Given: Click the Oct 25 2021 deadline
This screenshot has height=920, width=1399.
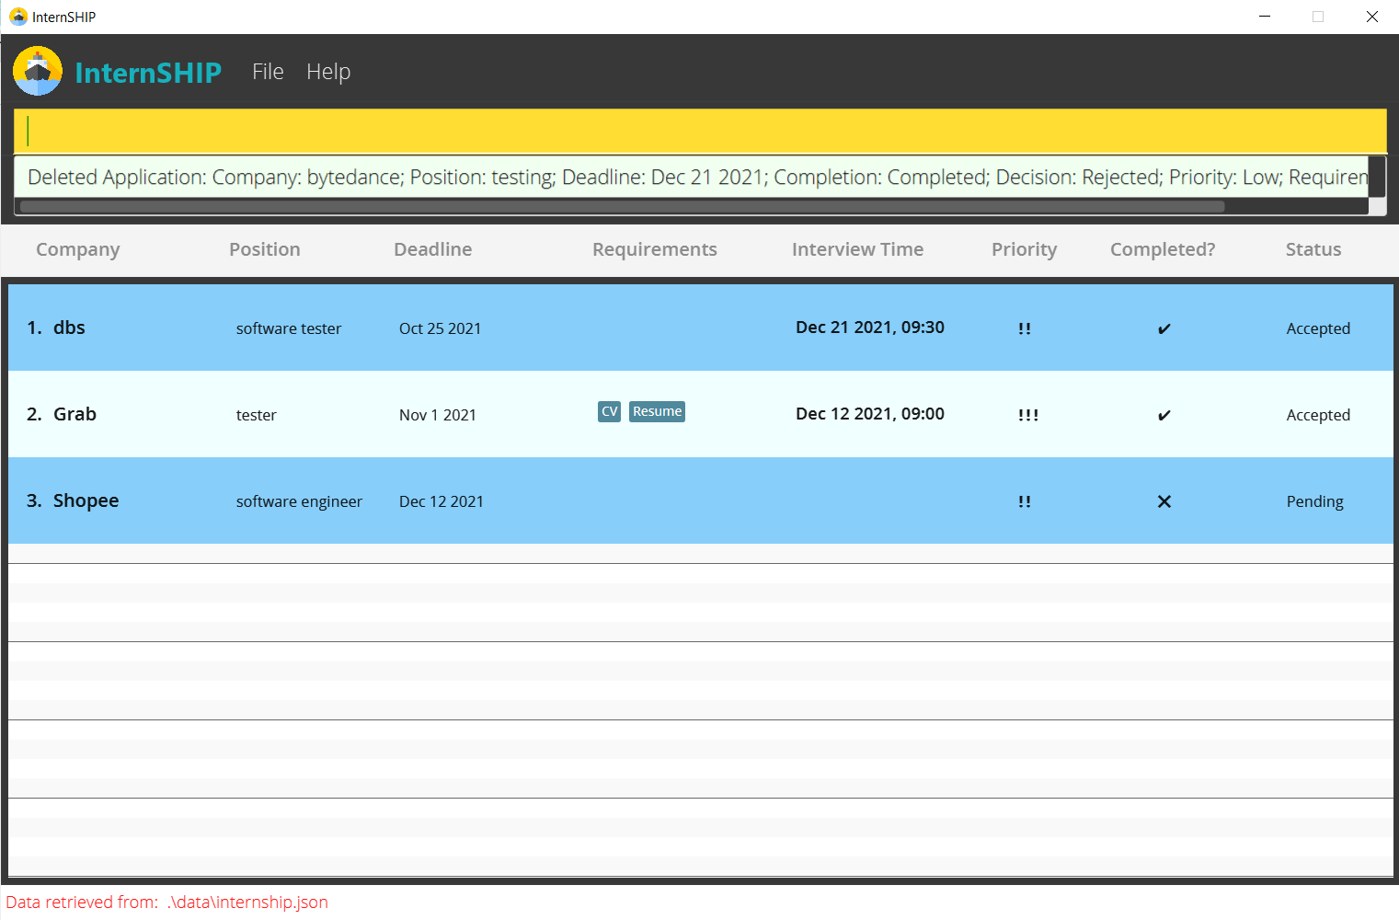Looking at the screenshot, I should click(x=441, y=328).
